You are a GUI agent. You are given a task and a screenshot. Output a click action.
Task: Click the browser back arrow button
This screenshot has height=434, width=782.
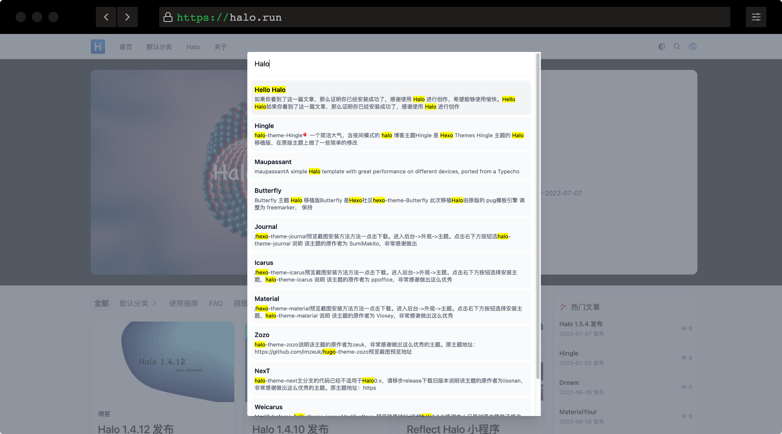click(x=106, y=17)
